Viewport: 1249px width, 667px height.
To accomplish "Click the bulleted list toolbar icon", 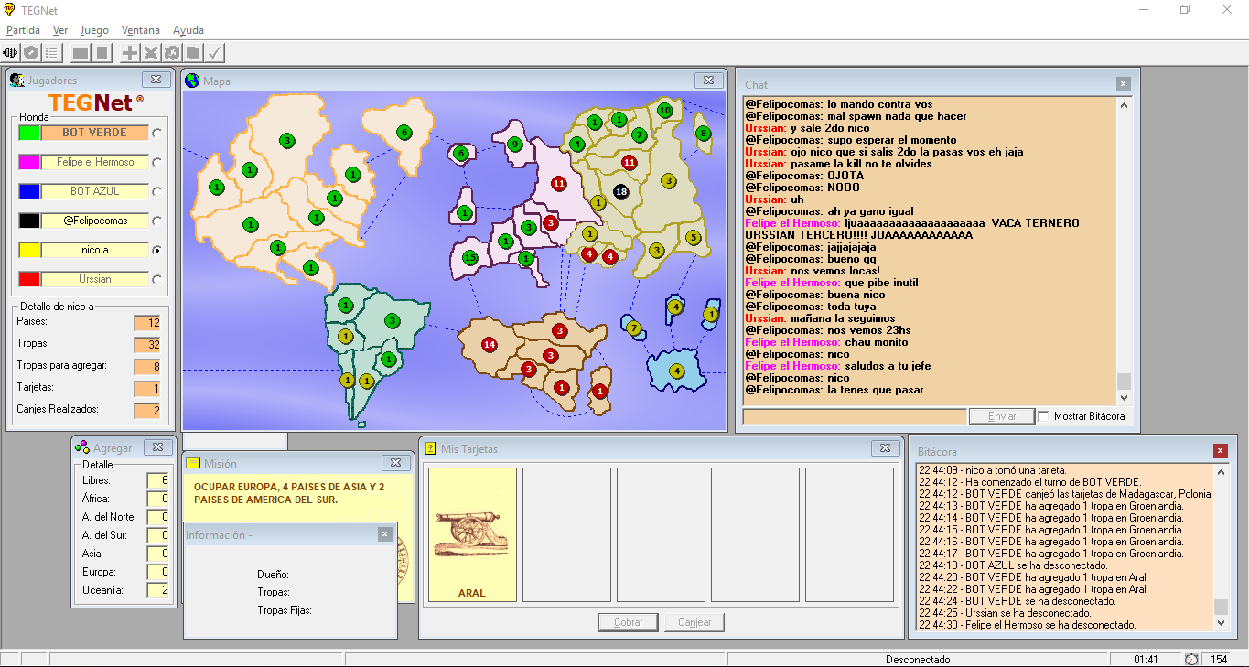I will 52,53.
